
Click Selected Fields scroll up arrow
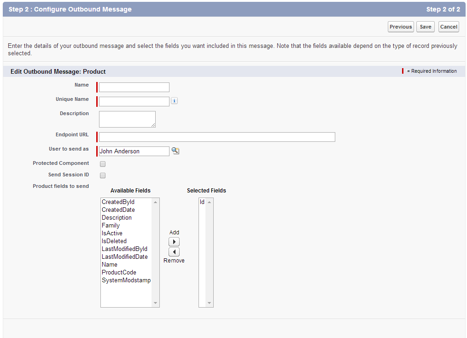tap(210, 202)
